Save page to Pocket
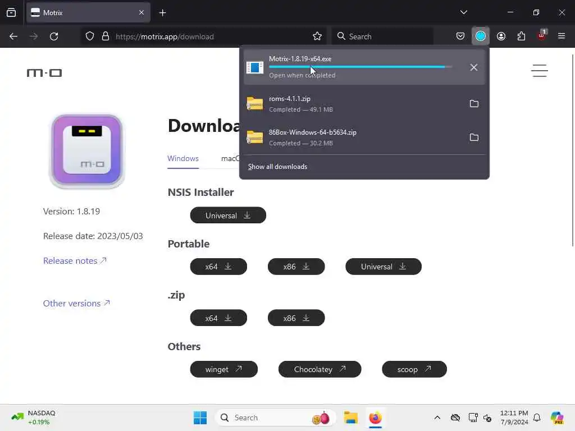575x431 pixels. point(460,36)
